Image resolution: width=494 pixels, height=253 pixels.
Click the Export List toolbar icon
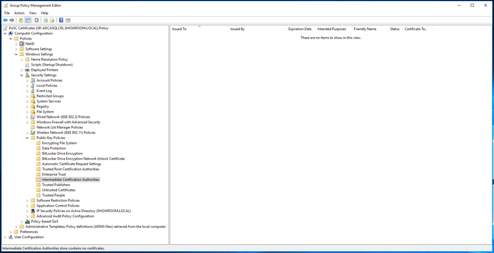click(52, 20)
